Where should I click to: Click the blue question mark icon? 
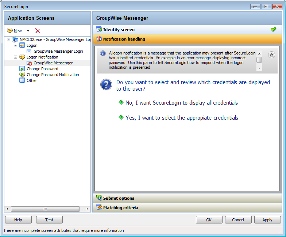106,84
